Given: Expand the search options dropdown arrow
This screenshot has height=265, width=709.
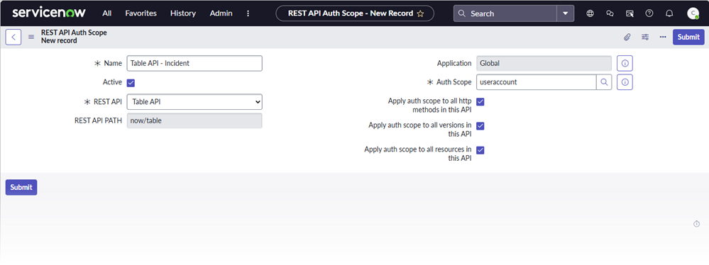Looking at the screenshot, I should click(x=565, y=13).
